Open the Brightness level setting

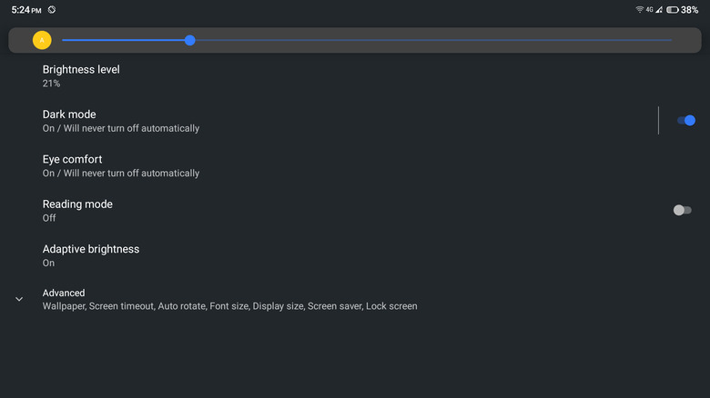point(81,69)
